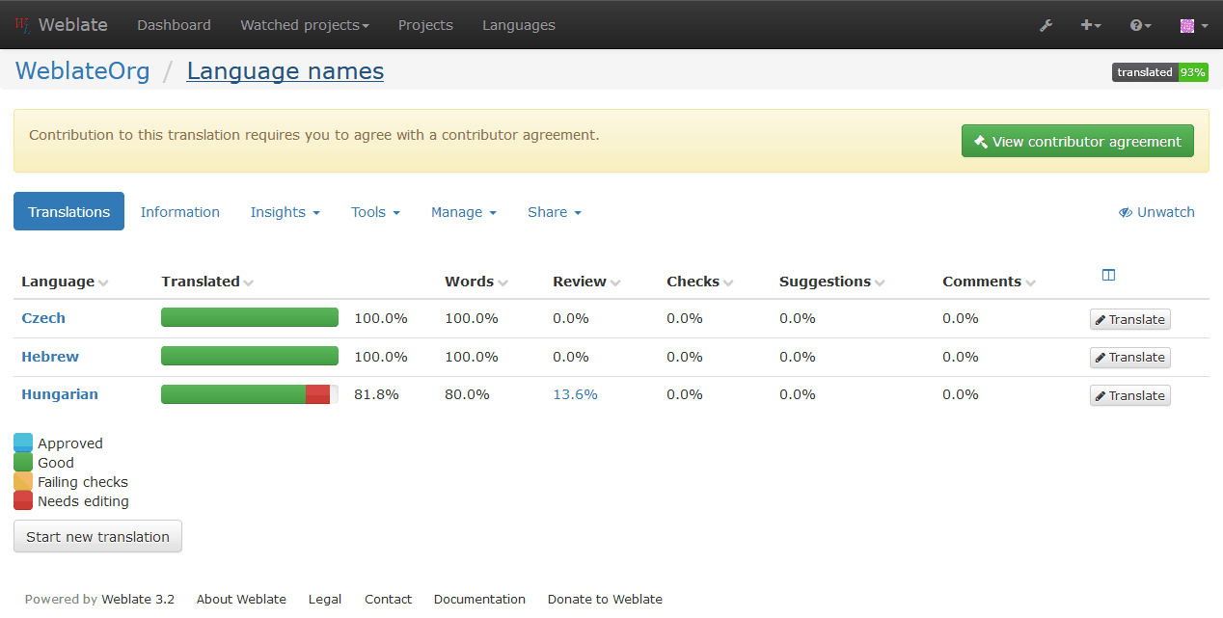Open the Projects page
This screenshot has height=618, width=1223.
425,25
